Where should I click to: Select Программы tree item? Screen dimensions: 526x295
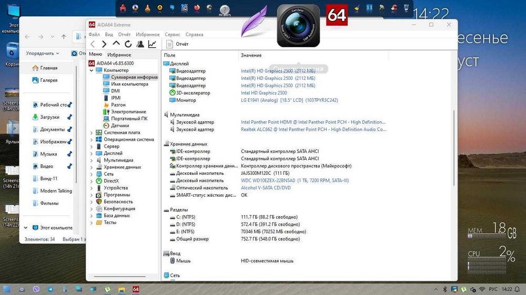point(113,195)
